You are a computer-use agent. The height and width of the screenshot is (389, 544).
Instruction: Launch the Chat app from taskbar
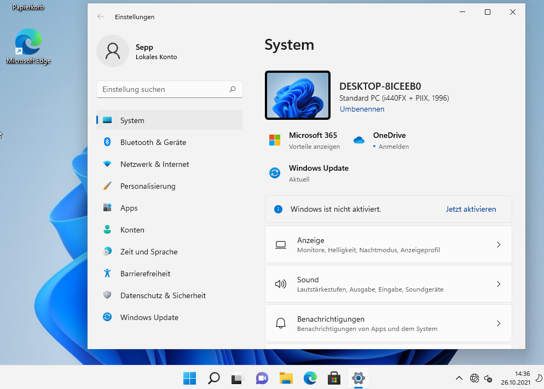click(262, 378)
